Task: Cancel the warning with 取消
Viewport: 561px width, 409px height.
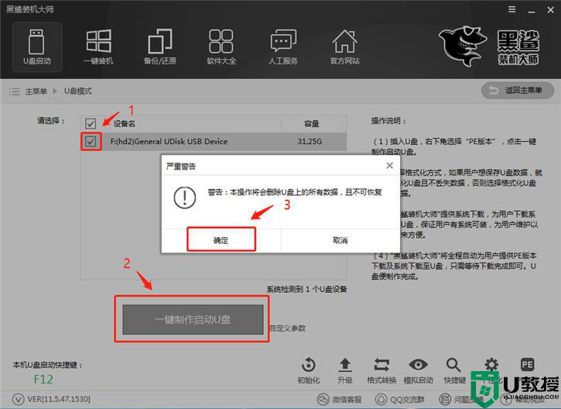Action: [340, 240]
